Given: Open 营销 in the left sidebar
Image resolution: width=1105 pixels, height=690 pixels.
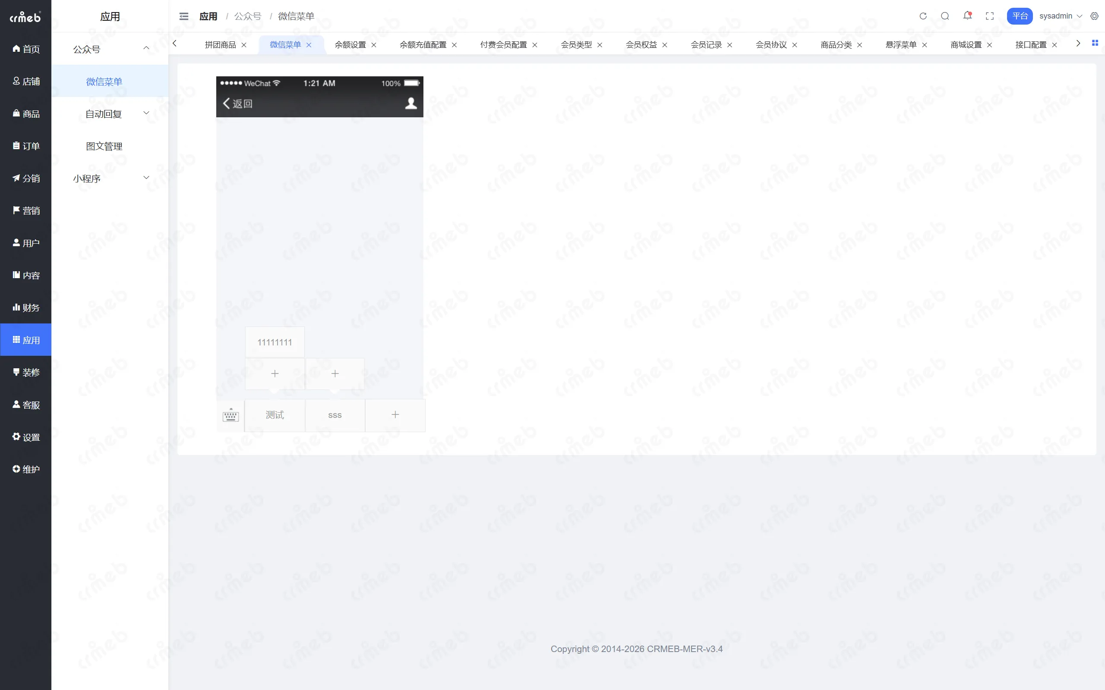Looking at the screenshot, I should (x=25, y=210).
